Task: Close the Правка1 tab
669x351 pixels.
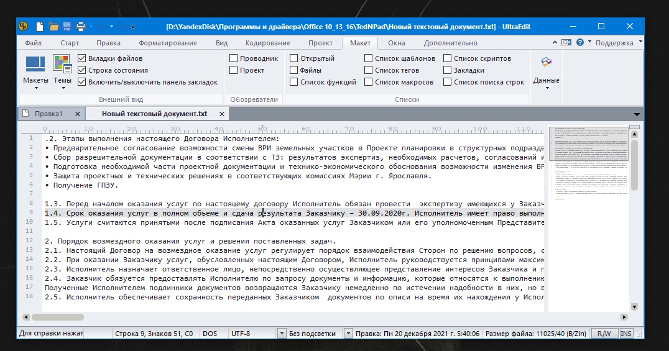Action: tap(78, 114)
